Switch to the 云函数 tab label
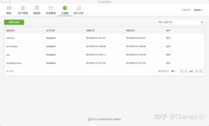 point(65,13)
